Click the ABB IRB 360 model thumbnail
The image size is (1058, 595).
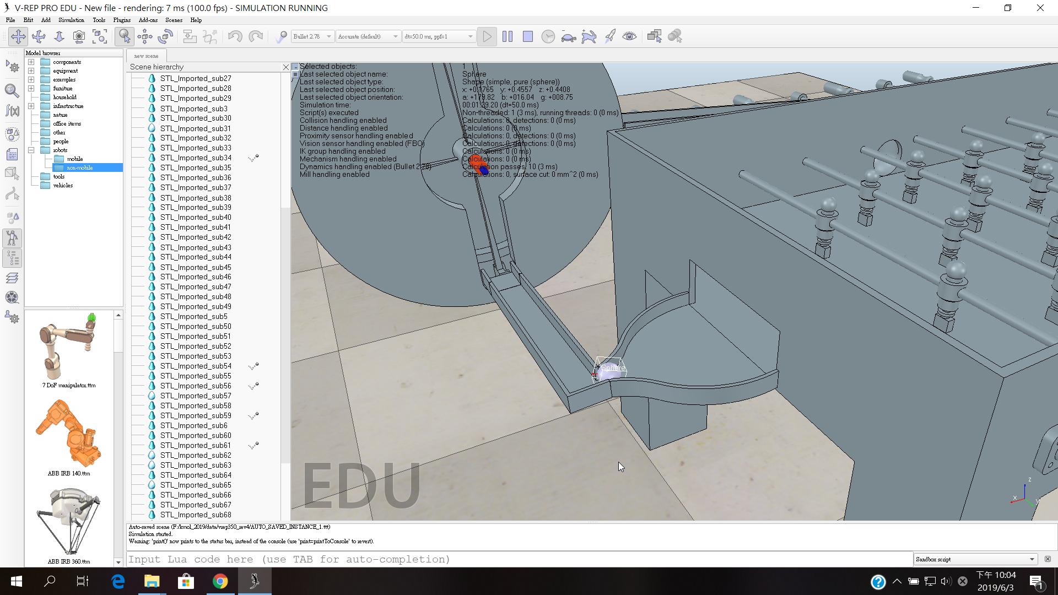(69, 522)
